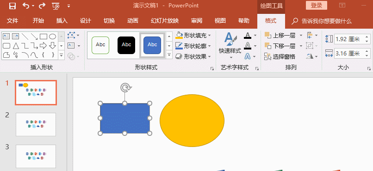Choose the down block arrow shape
This screenshot has height=171, width=373.
[x=53, y=46]
